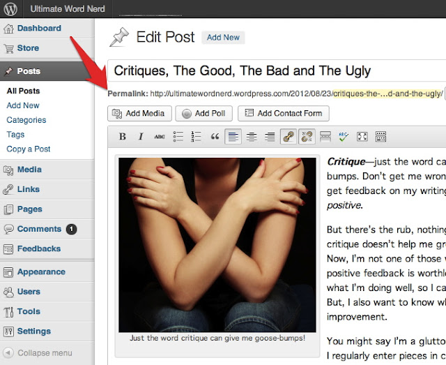Switch to fullscreen editing mode
Image resolution: width=446 pixels, height=365 pixels.
coord(362,137)
